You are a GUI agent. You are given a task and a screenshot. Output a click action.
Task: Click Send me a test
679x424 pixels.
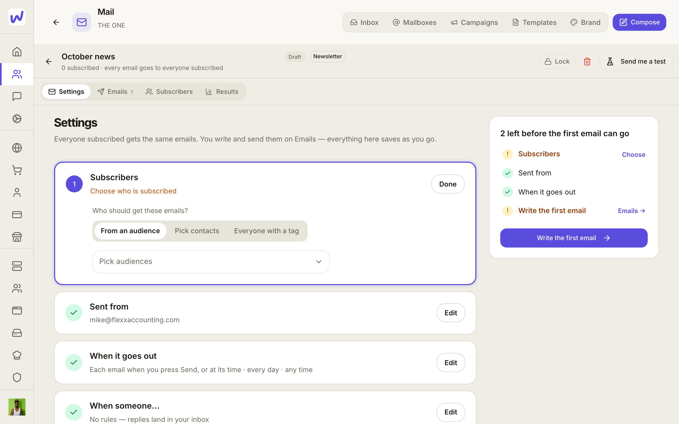point(636,61)
